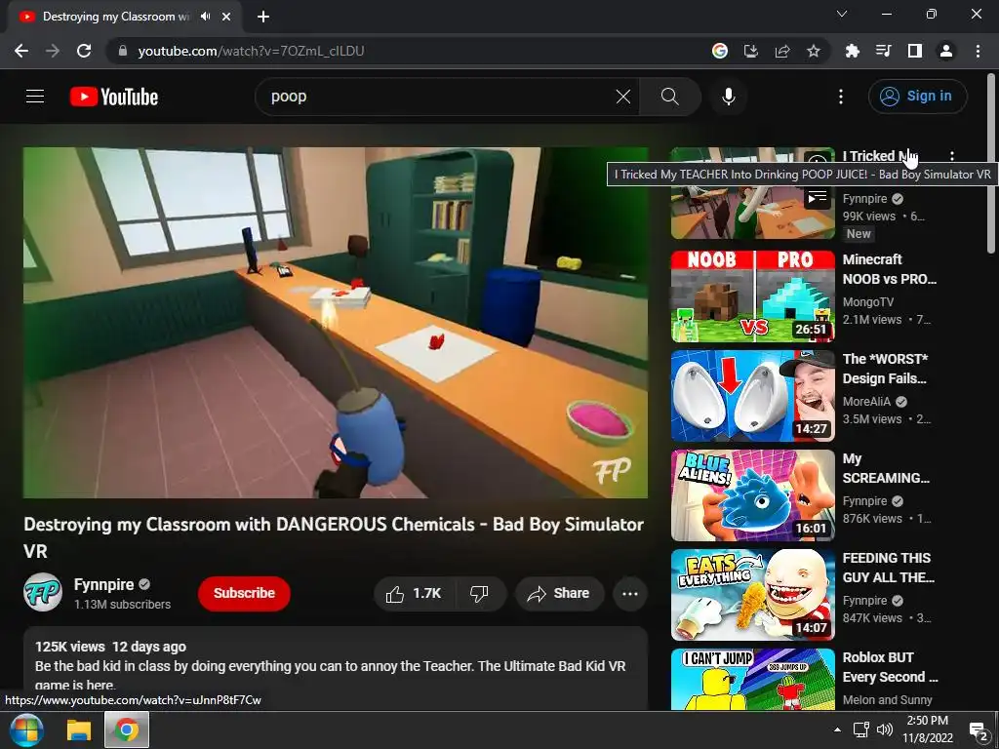Expand the video description box
The image size is (999, 749).
coord(336,667)
